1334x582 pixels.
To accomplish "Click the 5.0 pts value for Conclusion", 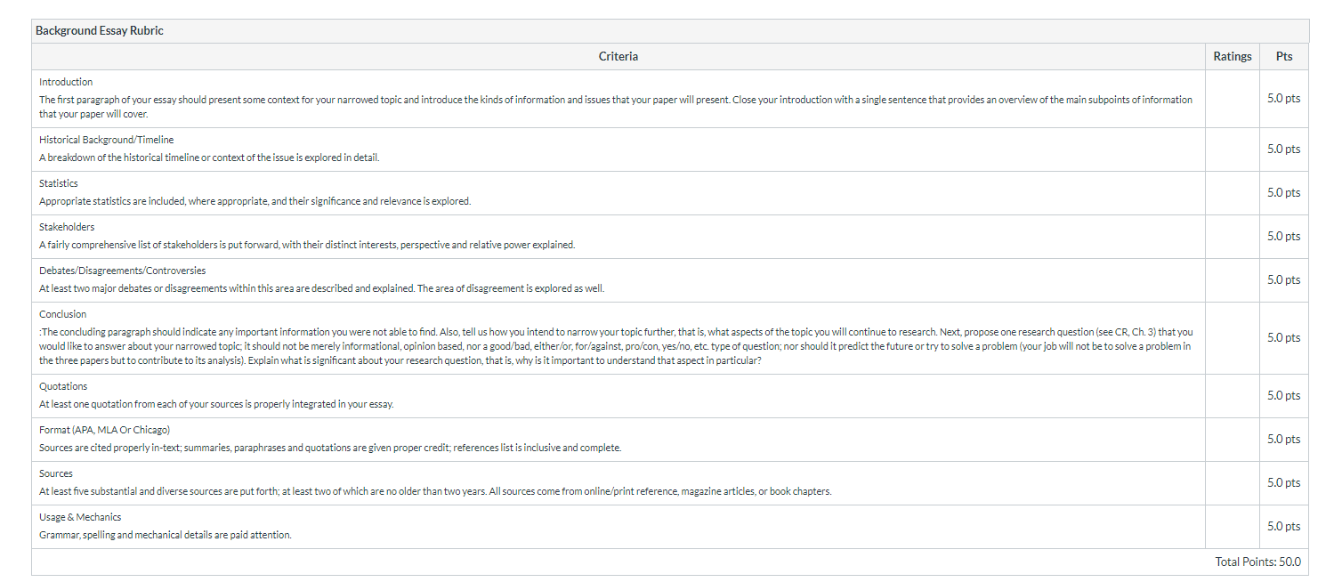I will [1283, 338].
